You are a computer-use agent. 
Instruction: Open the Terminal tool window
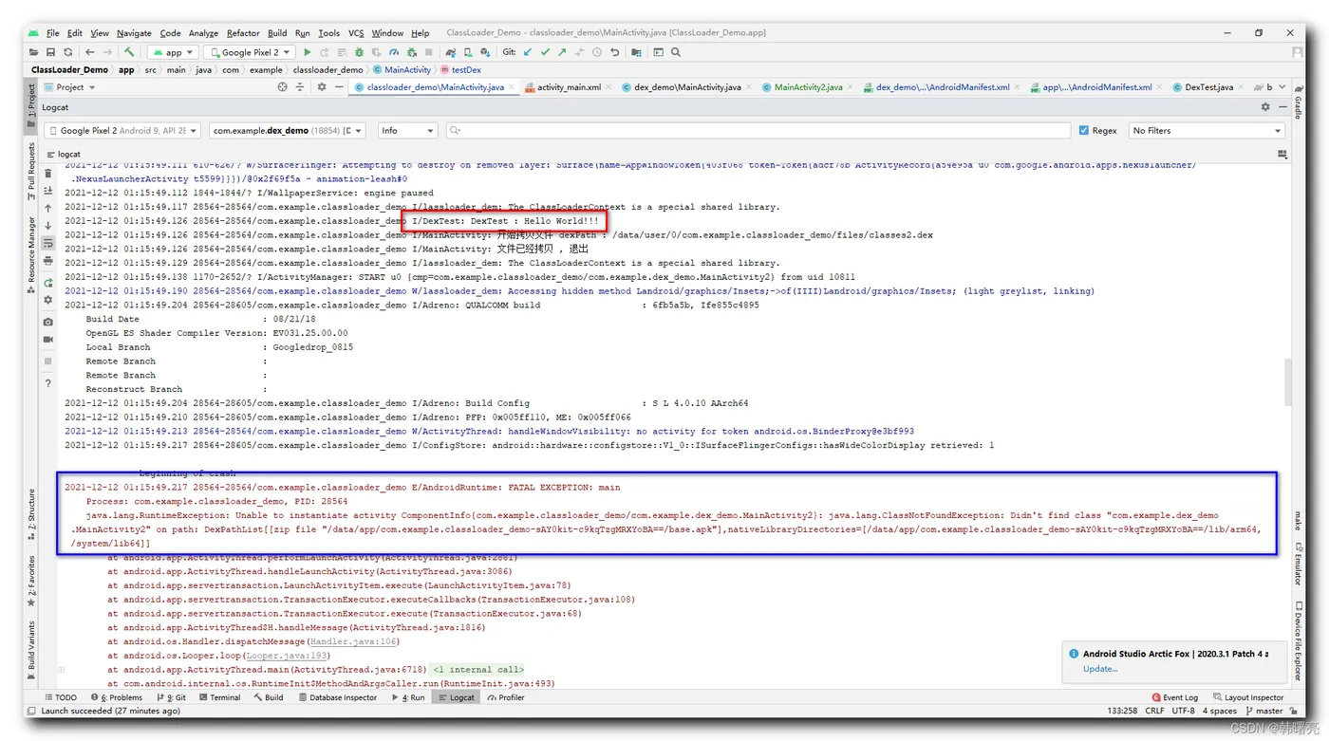click(x=219, y=697)
